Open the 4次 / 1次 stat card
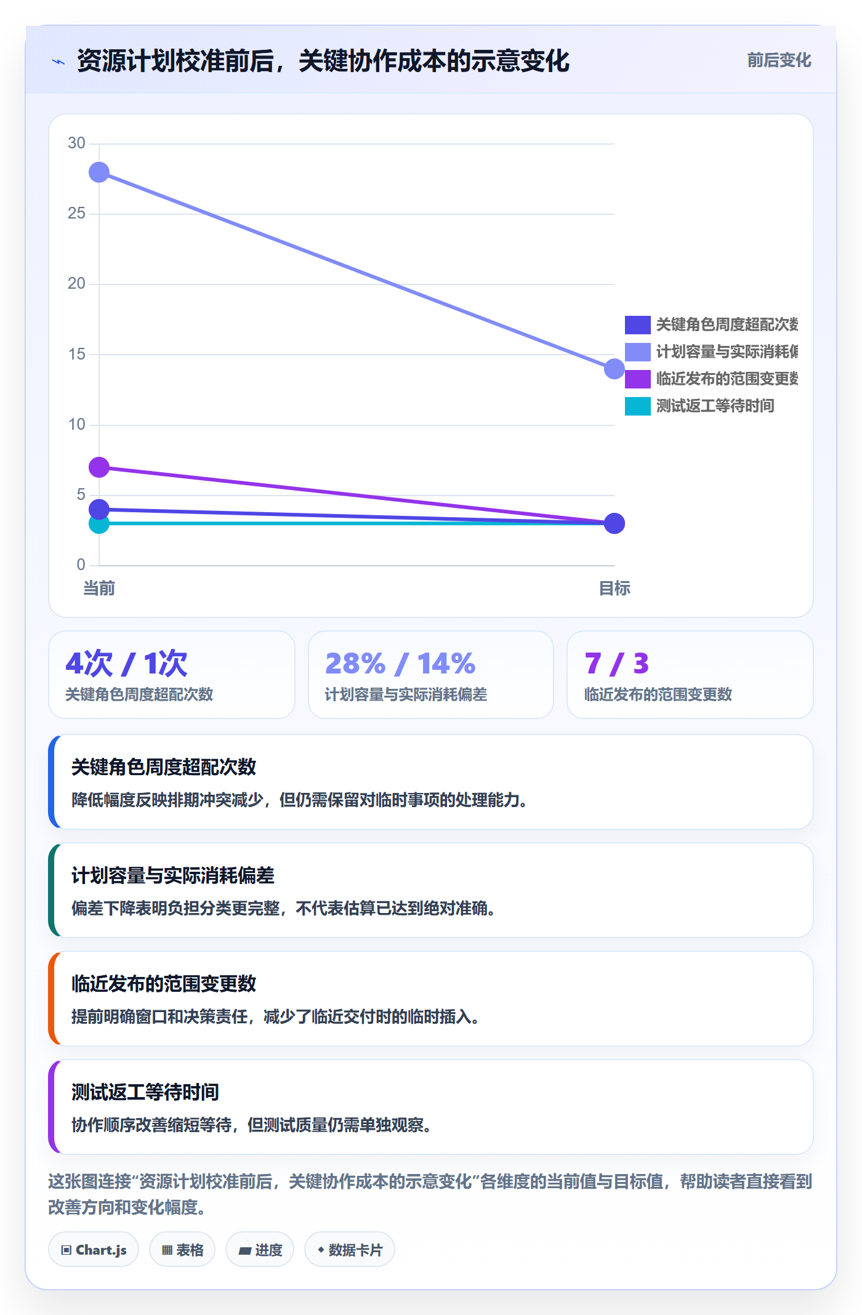 tap(172, 675)
